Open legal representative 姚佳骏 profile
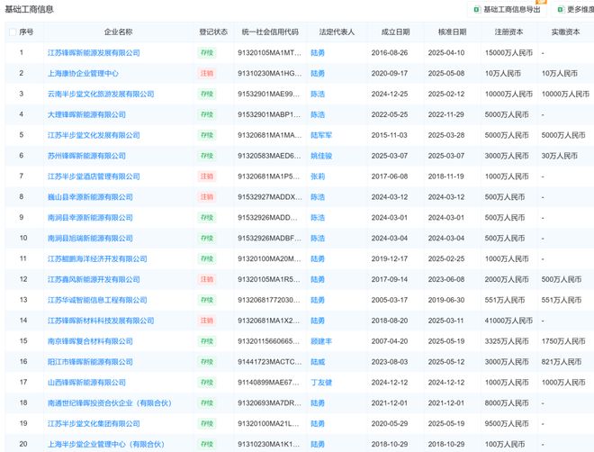 (x=322, y=156)
